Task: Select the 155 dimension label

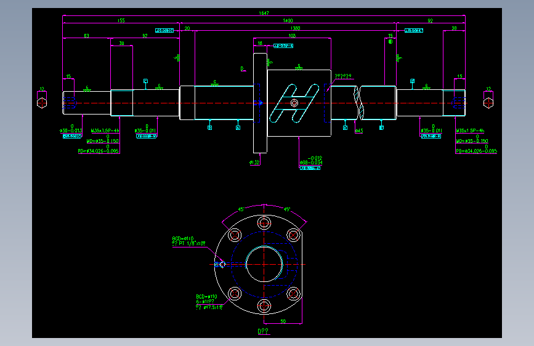Action: coord(121,21)
